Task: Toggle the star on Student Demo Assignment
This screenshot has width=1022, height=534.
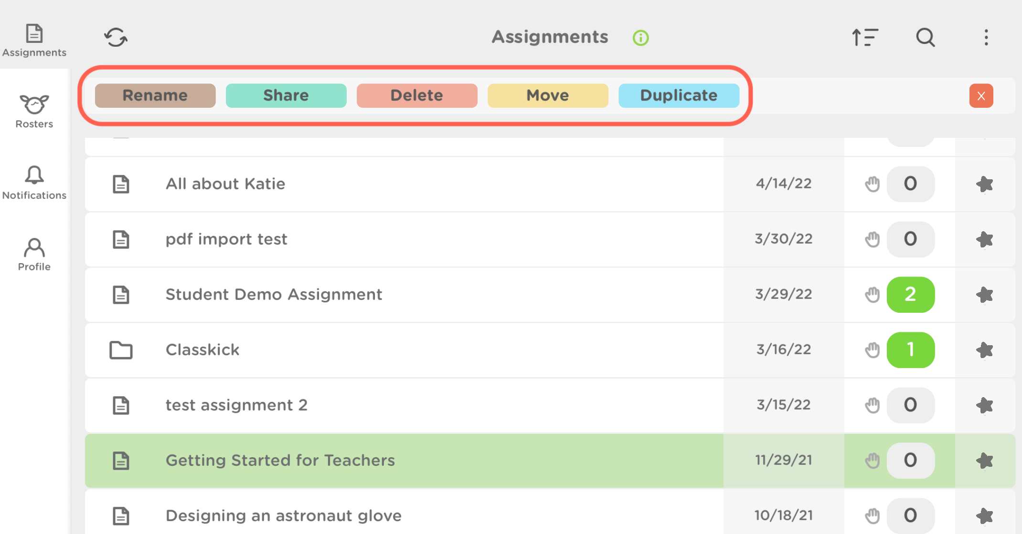Action: pyautogui.click(x=985, y=295)
